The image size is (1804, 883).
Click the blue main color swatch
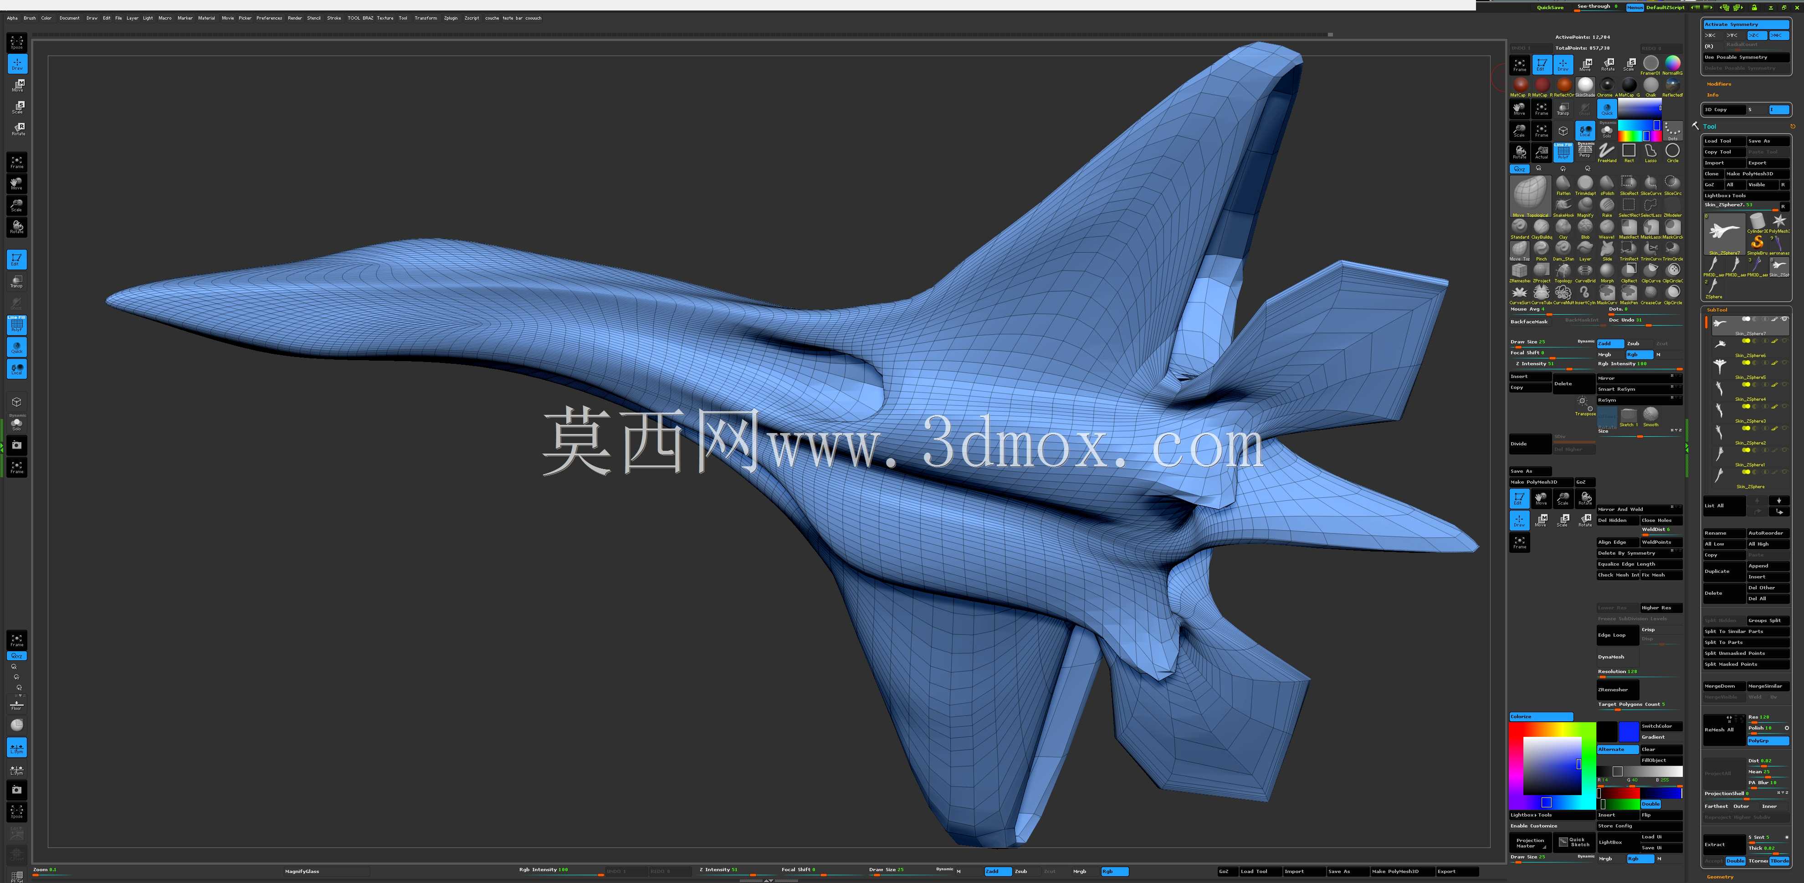tap(1628, 732)
